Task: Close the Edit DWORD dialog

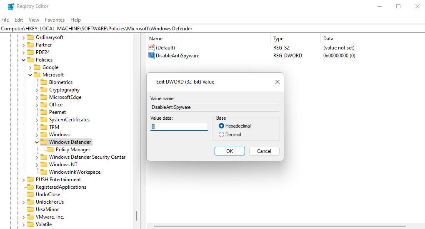Action: [277, 82]
